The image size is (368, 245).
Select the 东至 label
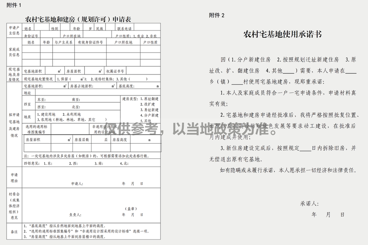42,99
